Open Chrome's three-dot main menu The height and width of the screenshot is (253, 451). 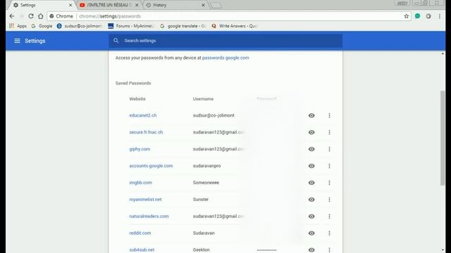point(440,16)
